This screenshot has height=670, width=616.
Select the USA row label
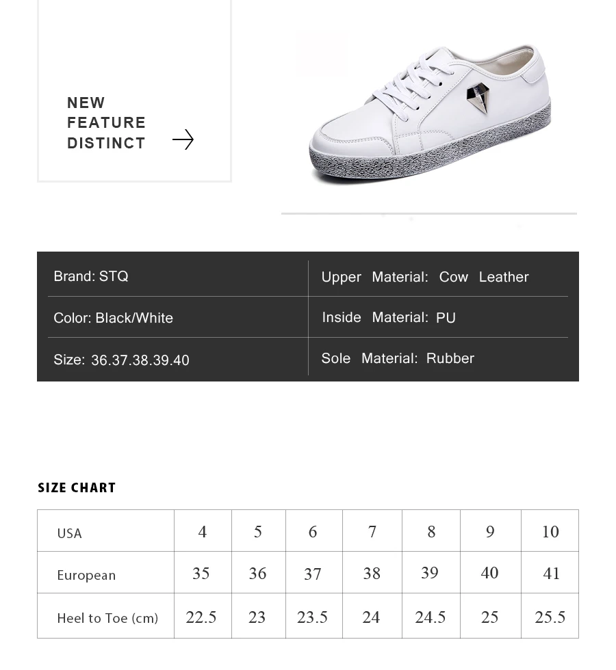[69, 533]
